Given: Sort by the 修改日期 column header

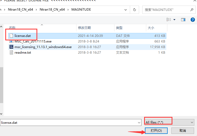Looking at the screenshot, I should [84, 28].
